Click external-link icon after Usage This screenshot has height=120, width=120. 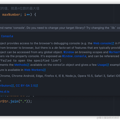click(107, 65)
